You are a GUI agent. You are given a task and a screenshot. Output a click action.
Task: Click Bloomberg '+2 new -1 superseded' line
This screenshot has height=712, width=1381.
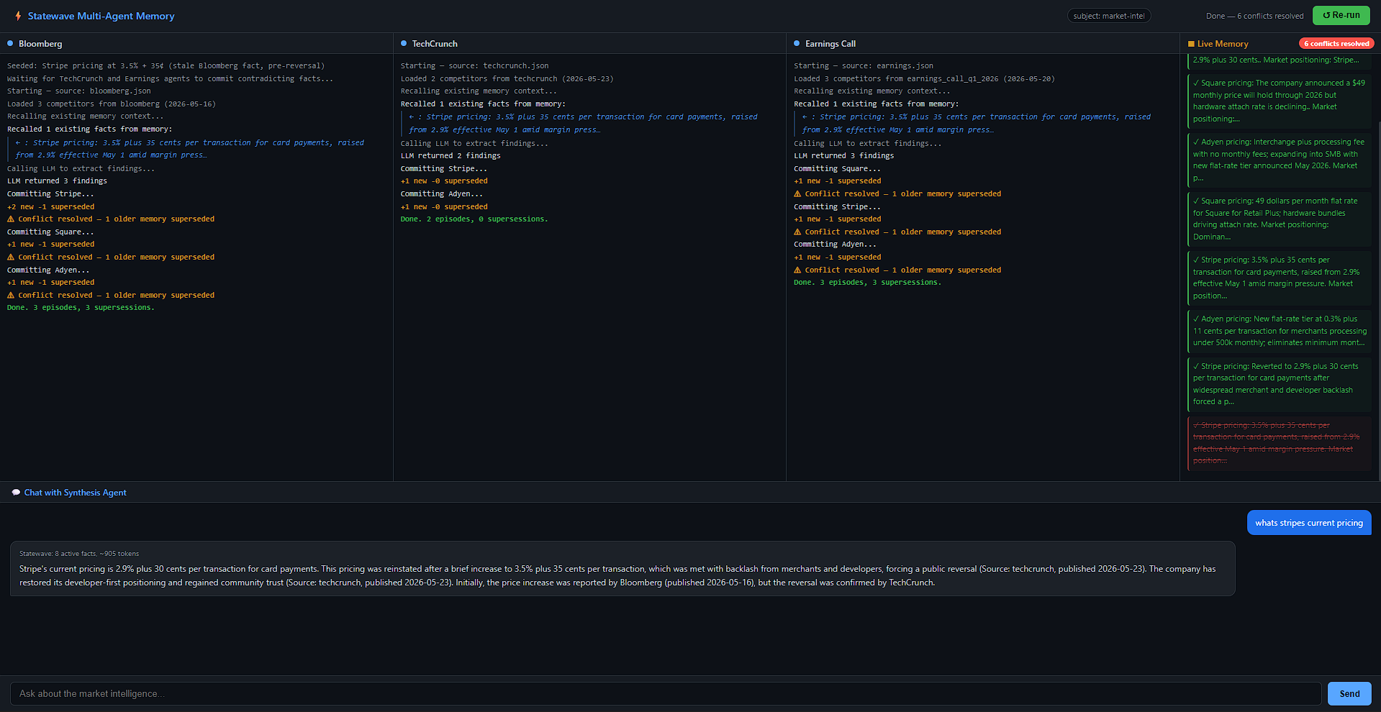50,206
